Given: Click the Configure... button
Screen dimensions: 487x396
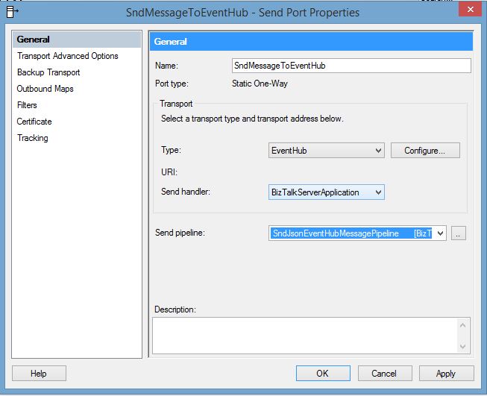Looking at the screenshot, I should coord(425,151).
